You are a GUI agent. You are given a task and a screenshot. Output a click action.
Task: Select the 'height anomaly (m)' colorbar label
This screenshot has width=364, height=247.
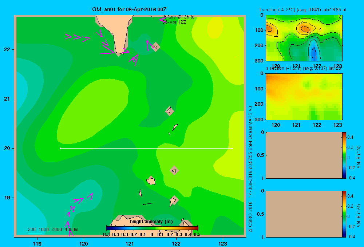tap(151, 222)
